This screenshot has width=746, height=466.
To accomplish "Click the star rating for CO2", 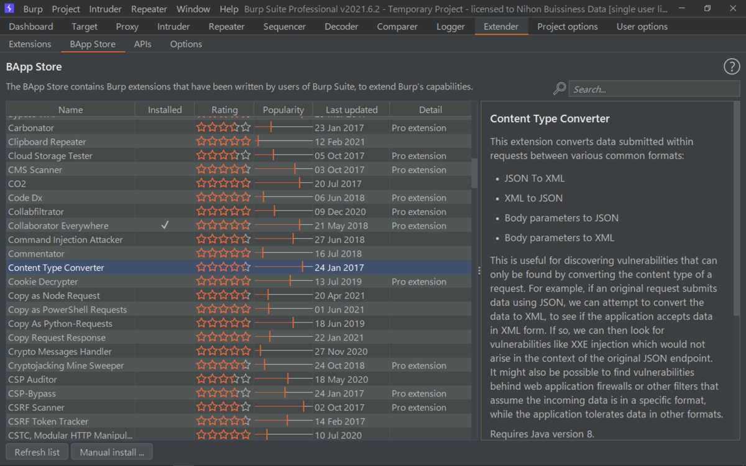I will point(224,183).
